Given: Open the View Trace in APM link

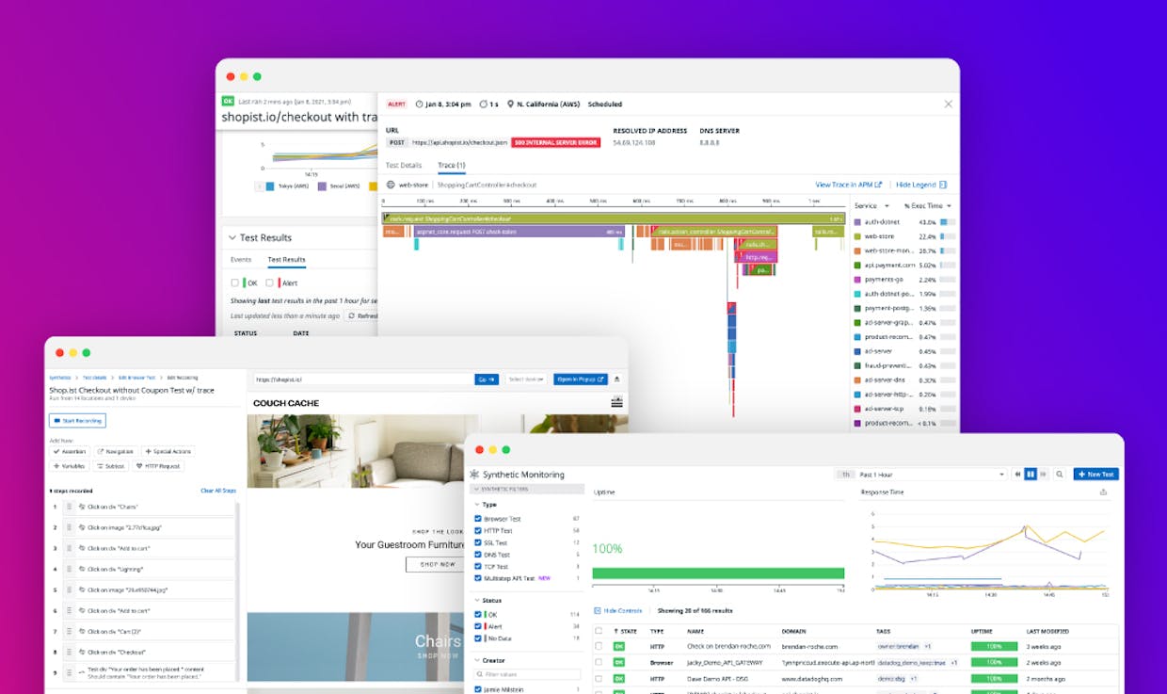Looking at the screenshot, I should [x=849, y=185].
